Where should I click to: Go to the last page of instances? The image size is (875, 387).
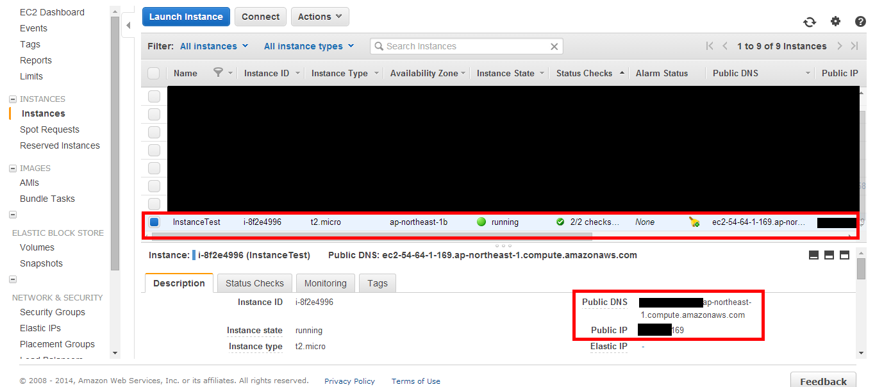(854, 46)
